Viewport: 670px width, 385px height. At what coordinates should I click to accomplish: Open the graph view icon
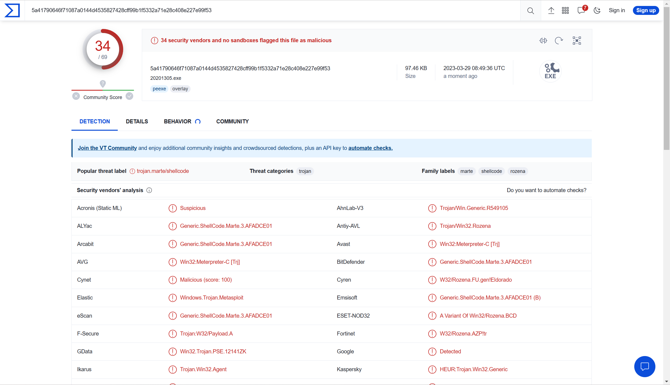click(x=577, y=41)
